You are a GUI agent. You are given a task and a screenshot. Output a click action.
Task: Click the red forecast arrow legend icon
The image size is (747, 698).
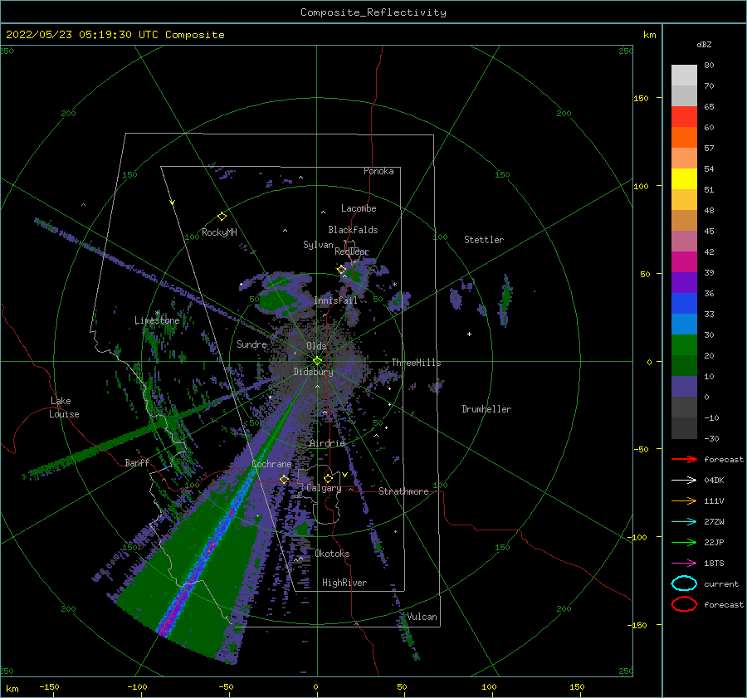684,459
